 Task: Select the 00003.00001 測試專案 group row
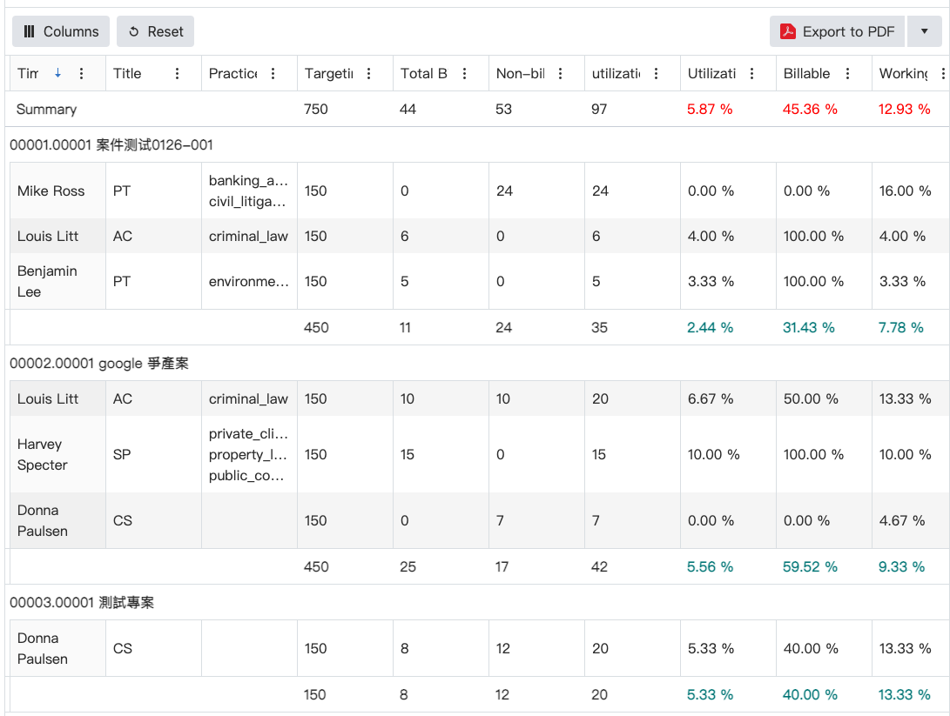[82, 602]
